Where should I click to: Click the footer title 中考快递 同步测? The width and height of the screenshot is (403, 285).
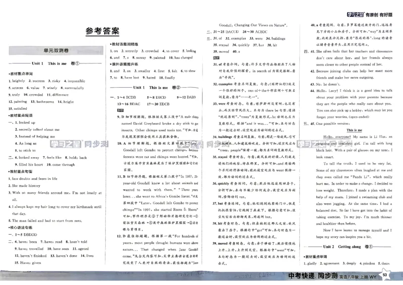click(313, 276)
